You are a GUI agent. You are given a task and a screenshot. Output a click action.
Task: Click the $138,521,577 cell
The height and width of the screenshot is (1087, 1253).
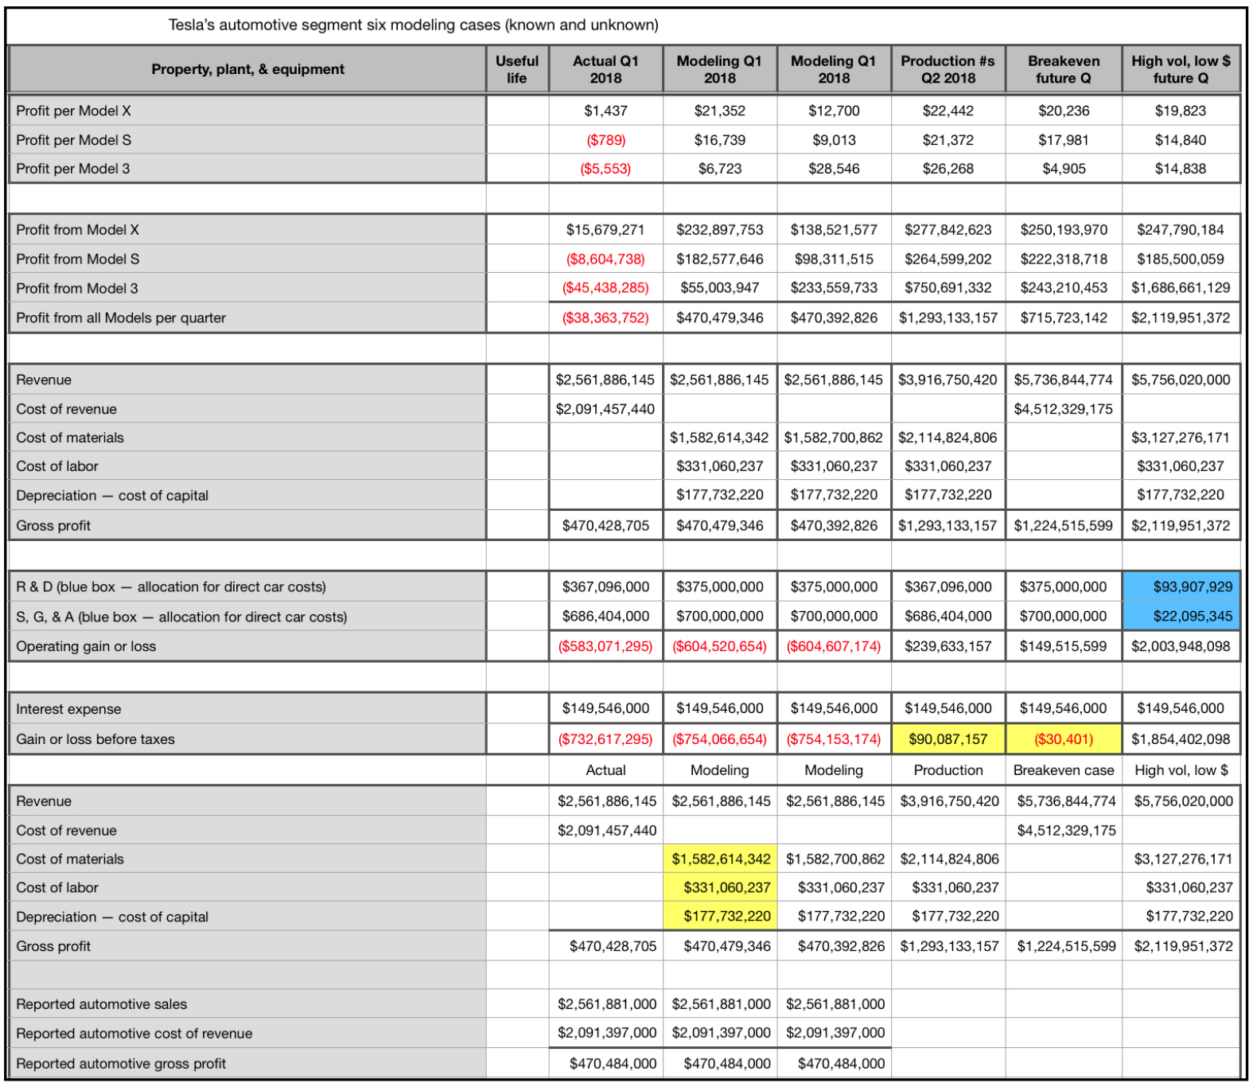[x=834, y=230]
